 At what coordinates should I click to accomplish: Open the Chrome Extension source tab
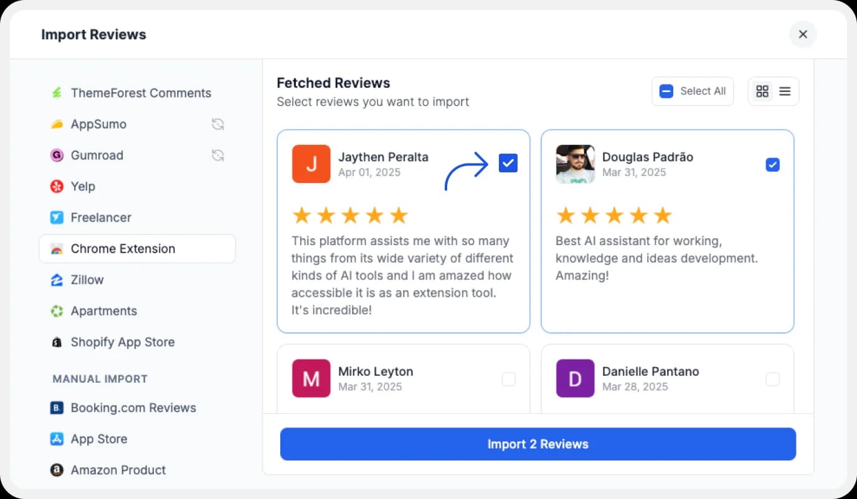123,248
